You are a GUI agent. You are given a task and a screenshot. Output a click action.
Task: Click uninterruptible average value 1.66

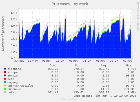(x=106, y=86)
